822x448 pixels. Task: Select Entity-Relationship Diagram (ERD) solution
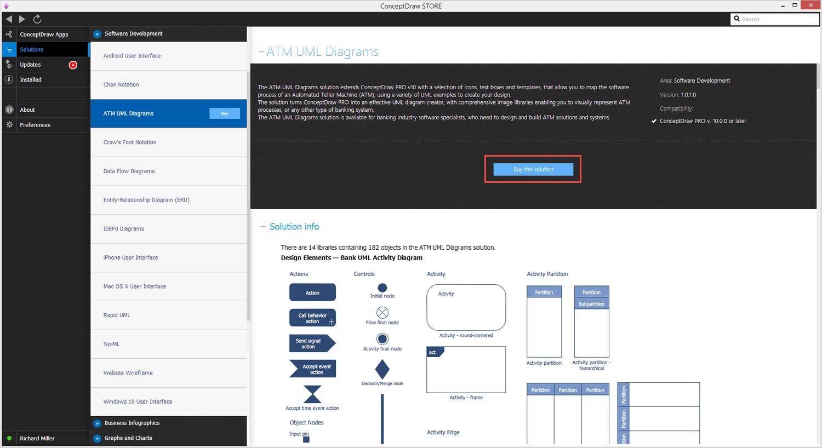tap(168, 200)
